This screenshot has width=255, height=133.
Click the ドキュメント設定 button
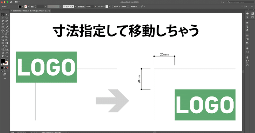(x=120, y=7)
